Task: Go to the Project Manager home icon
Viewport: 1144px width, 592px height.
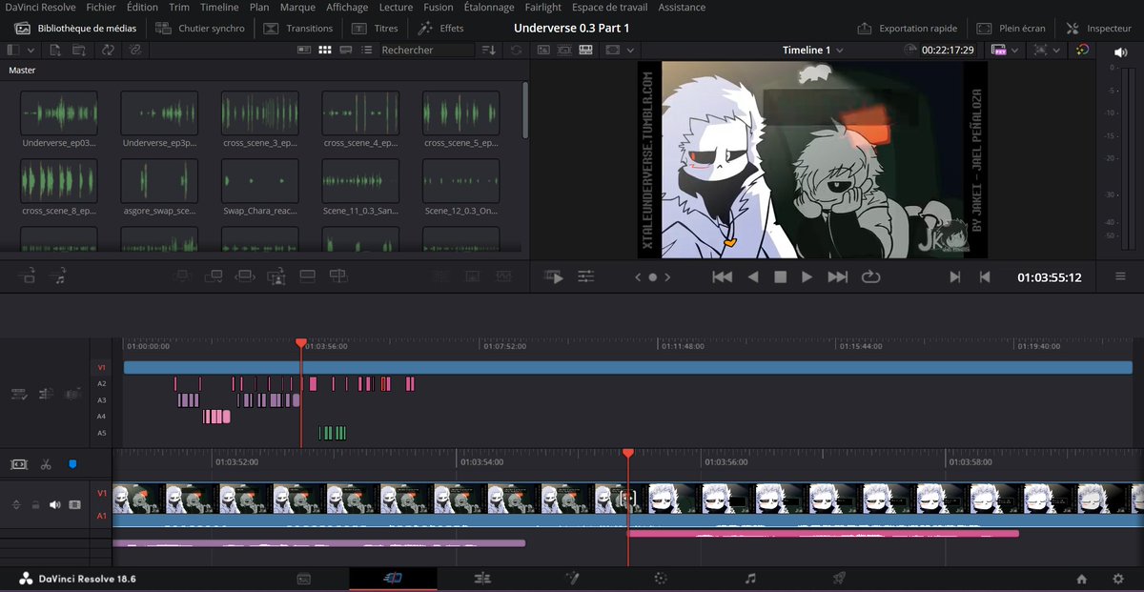Action: tap(1081, 579)
